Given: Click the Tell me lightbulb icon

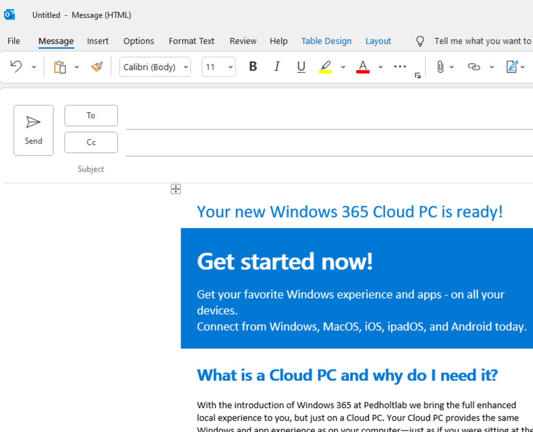Looking at the screenshot, I should [x=420, y=41].
